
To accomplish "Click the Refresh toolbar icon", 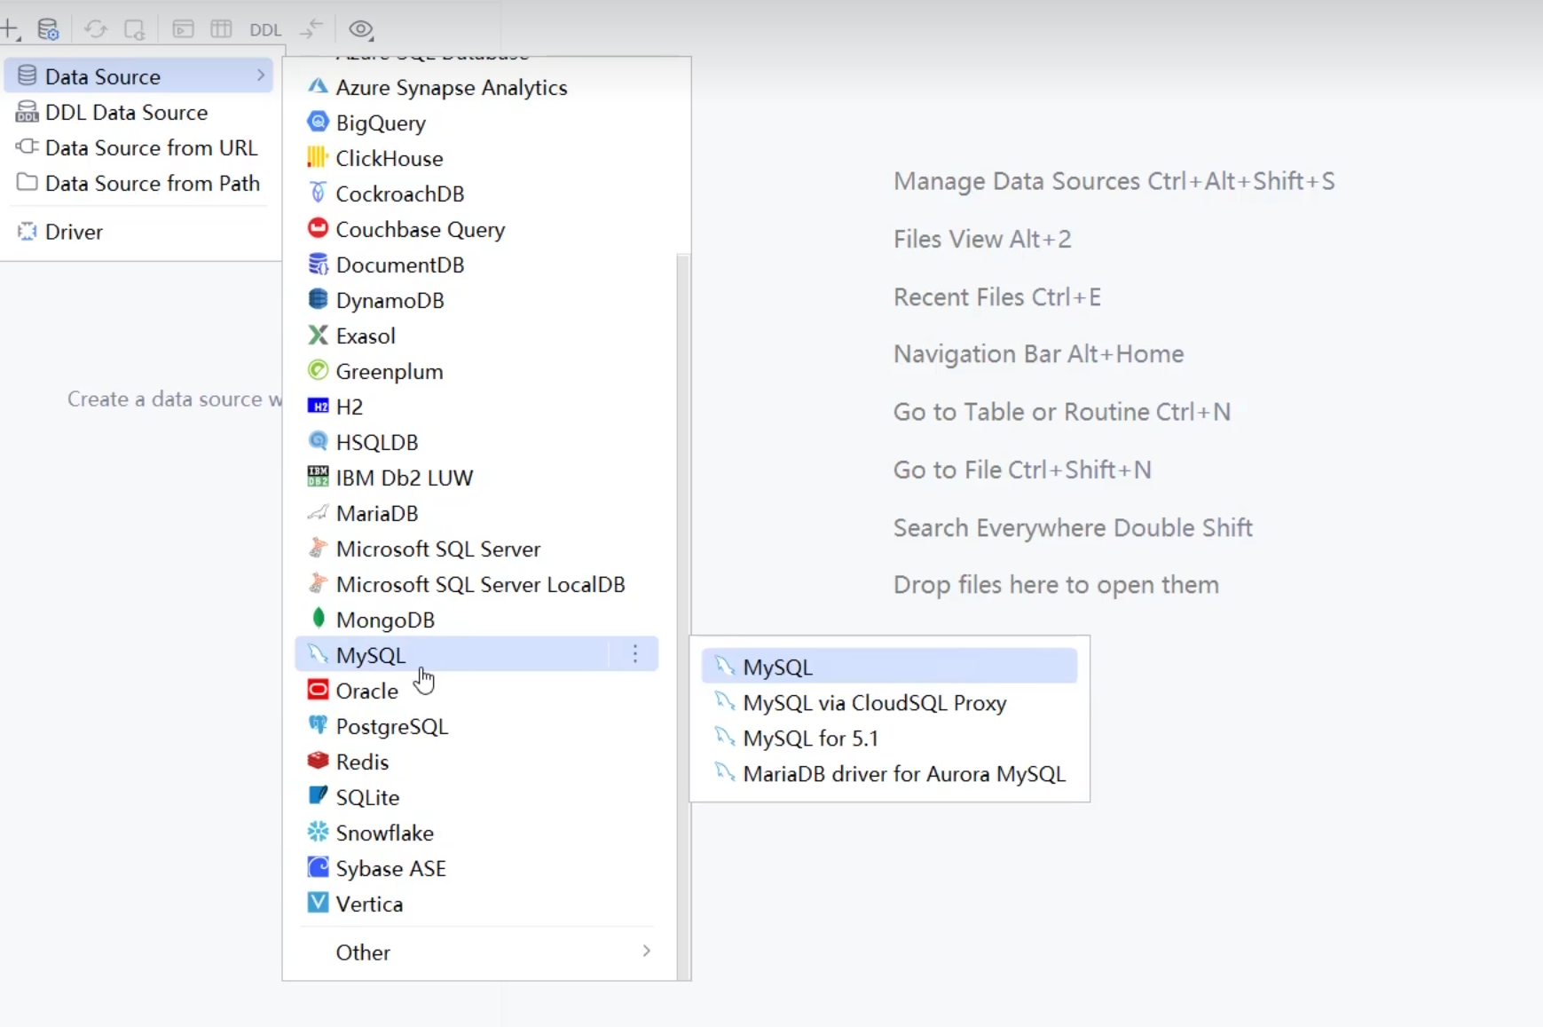I will (x=96, y=29).
